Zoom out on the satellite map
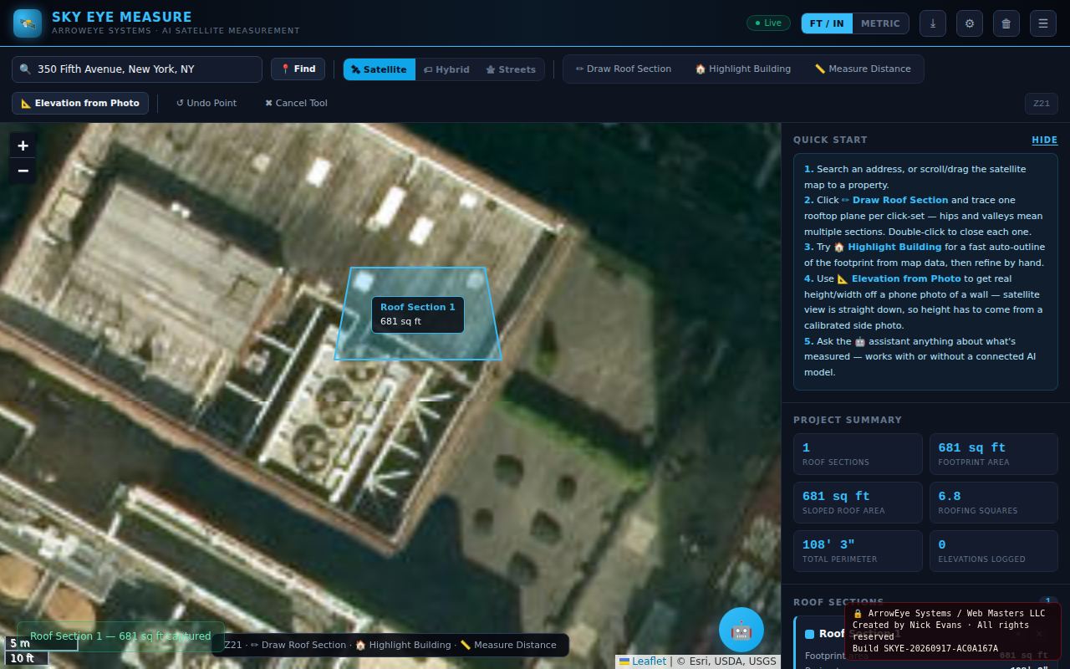 point(23,171)
